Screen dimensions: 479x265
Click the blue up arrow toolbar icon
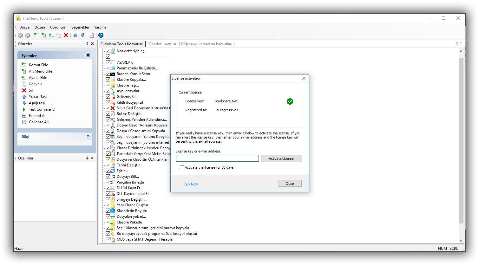tap(75, 35)
